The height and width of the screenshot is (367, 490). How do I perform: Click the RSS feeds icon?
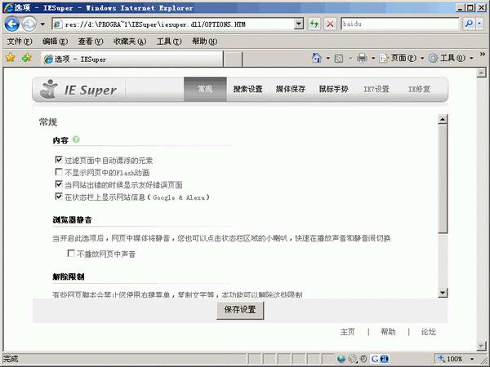click(338, 59)
